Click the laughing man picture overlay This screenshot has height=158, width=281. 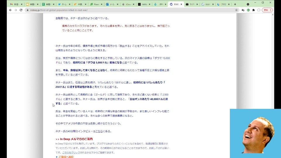click(x=255, y=133)
